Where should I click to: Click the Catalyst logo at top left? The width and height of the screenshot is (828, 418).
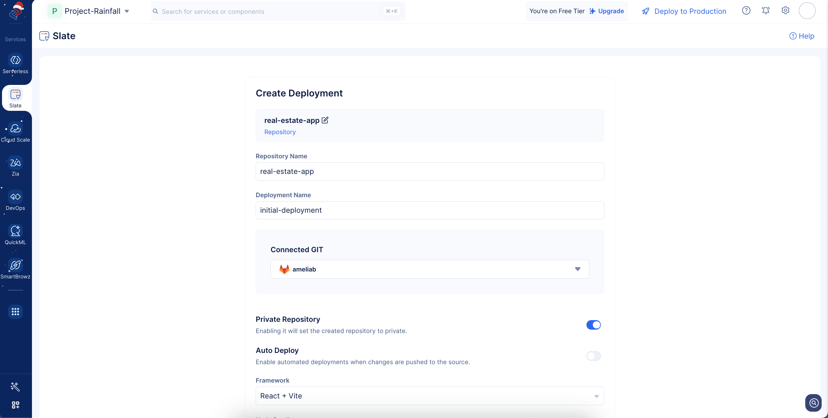[x=16, y=11]
